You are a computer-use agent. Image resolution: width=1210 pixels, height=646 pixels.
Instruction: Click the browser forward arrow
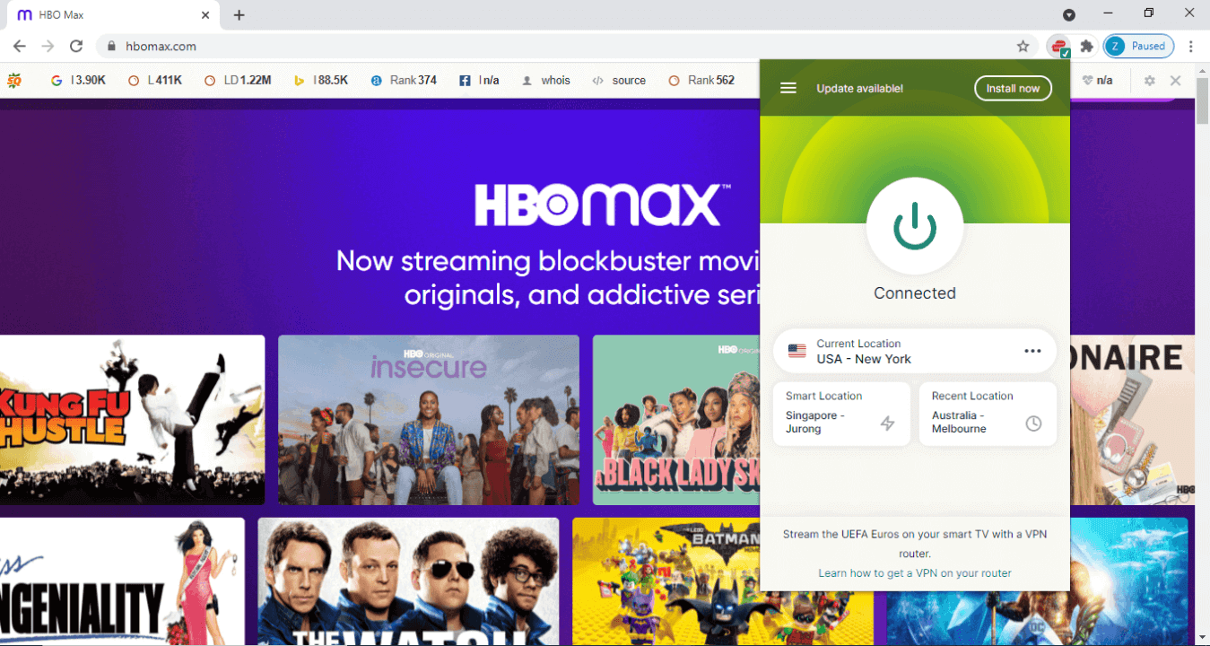(48, 46)
